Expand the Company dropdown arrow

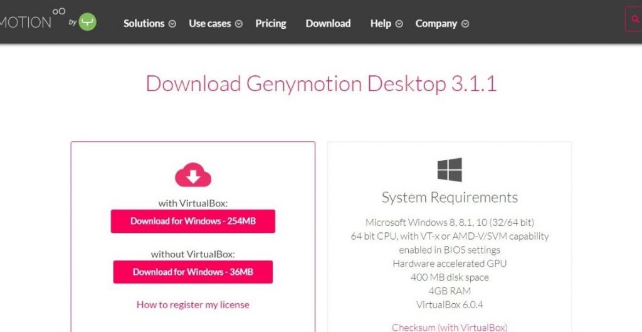point(465,24)
